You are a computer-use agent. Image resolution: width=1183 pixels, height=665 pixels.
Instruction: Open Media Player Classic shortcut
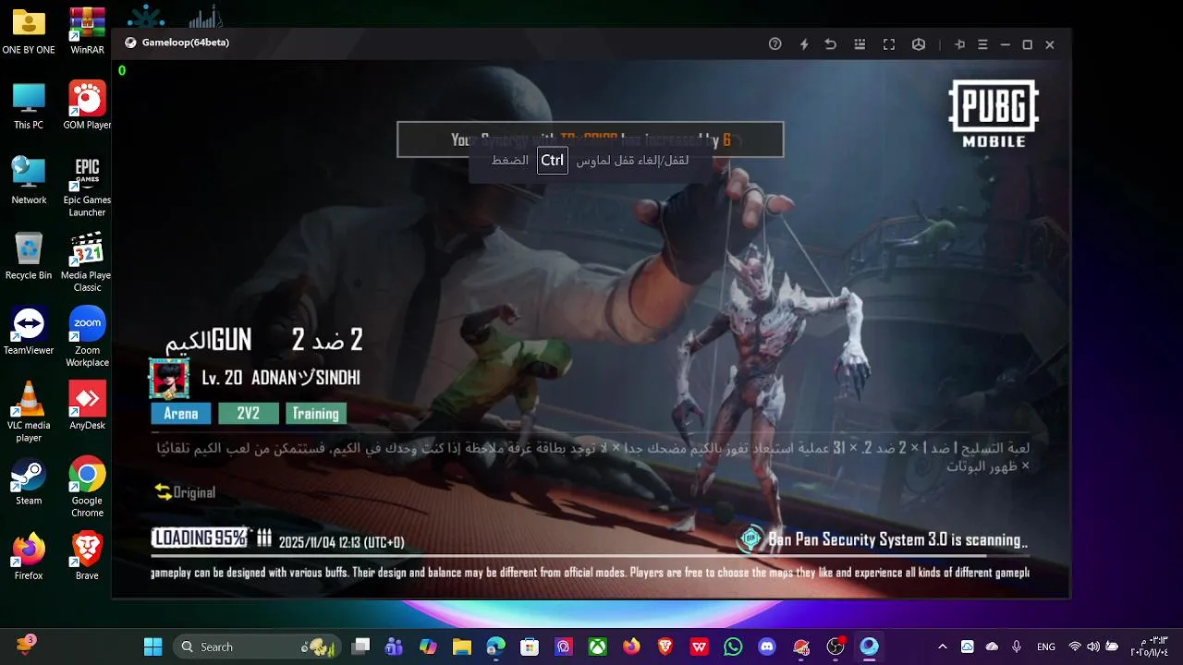coord(87,262)
